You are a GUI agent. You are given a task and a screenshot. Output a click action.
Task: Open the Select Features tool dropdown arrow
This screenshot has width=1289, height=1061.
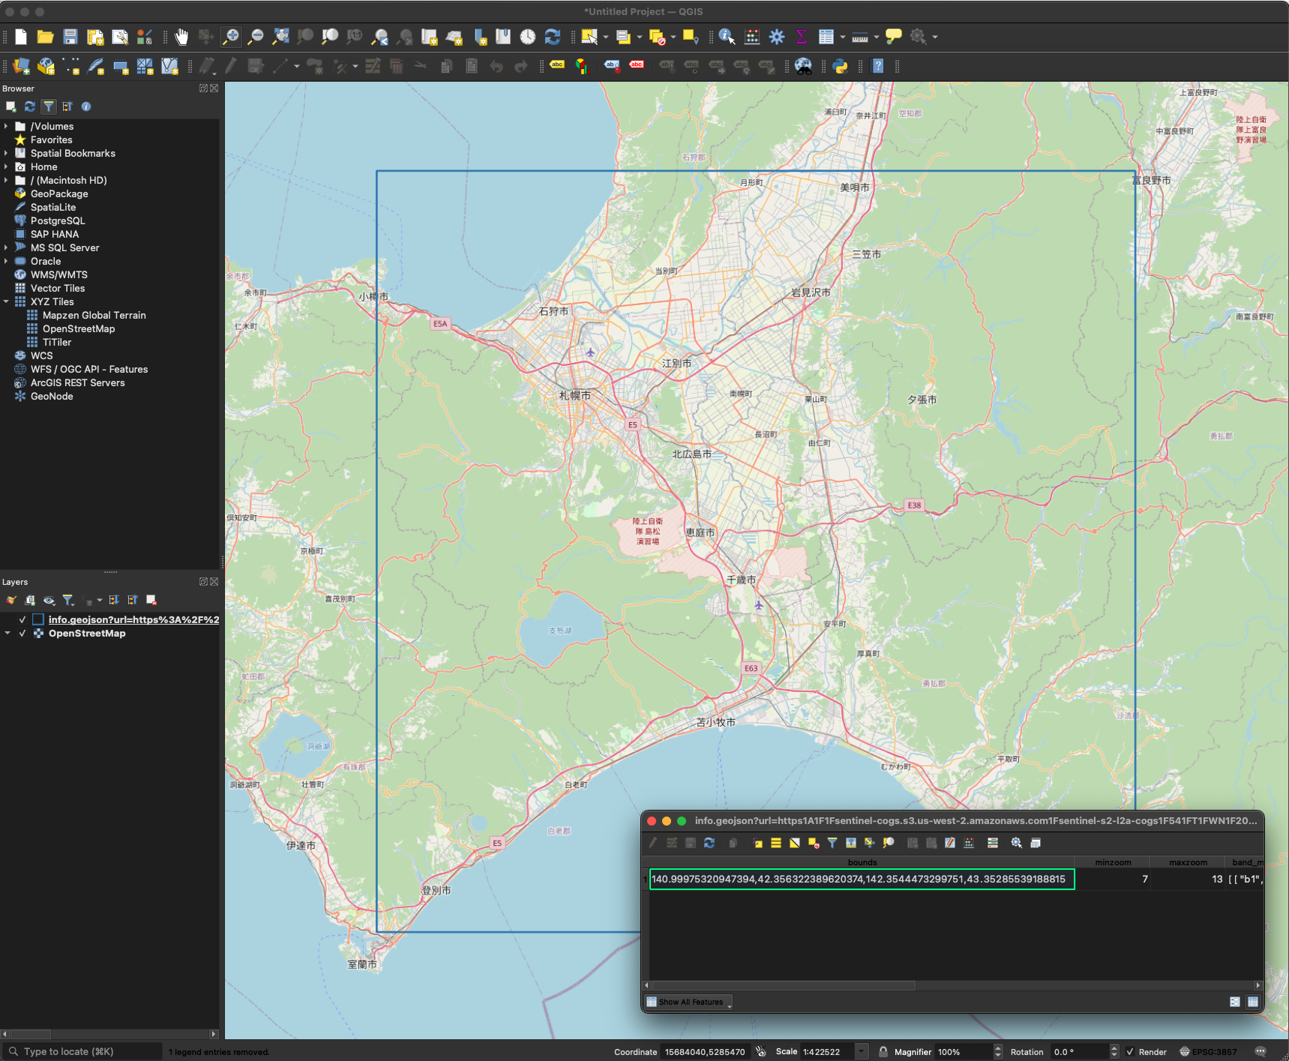click(606, 37)
